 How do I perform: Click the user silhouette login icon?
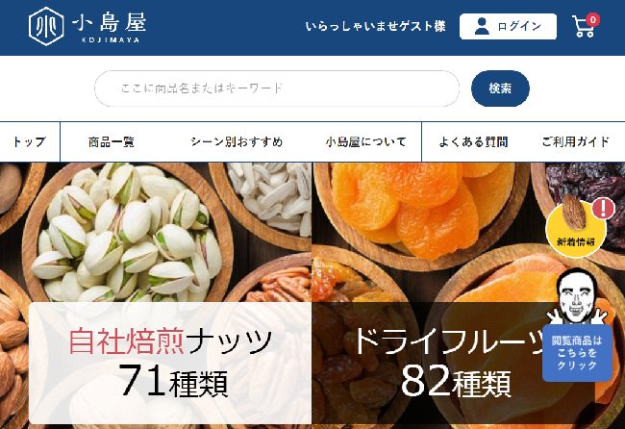pyautogui.click(x=482, y=26)
